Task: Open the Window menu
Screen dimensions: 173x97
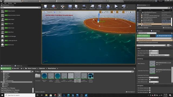Action: point(10,3)
